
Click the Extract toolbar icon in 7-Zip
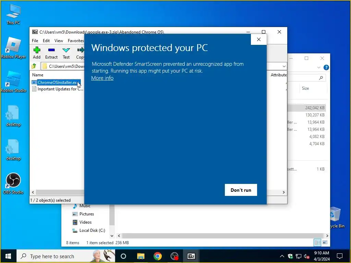[51, 53]
